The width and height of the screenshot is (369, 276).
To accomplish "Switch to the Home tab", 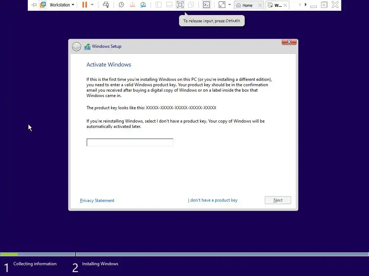I will [x=246, y=5].
